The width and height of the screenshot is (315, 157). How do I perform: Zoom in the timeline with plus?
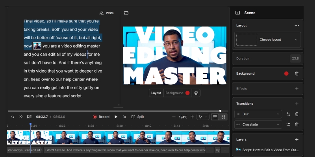pyautogui.click(x=192, y=117)
